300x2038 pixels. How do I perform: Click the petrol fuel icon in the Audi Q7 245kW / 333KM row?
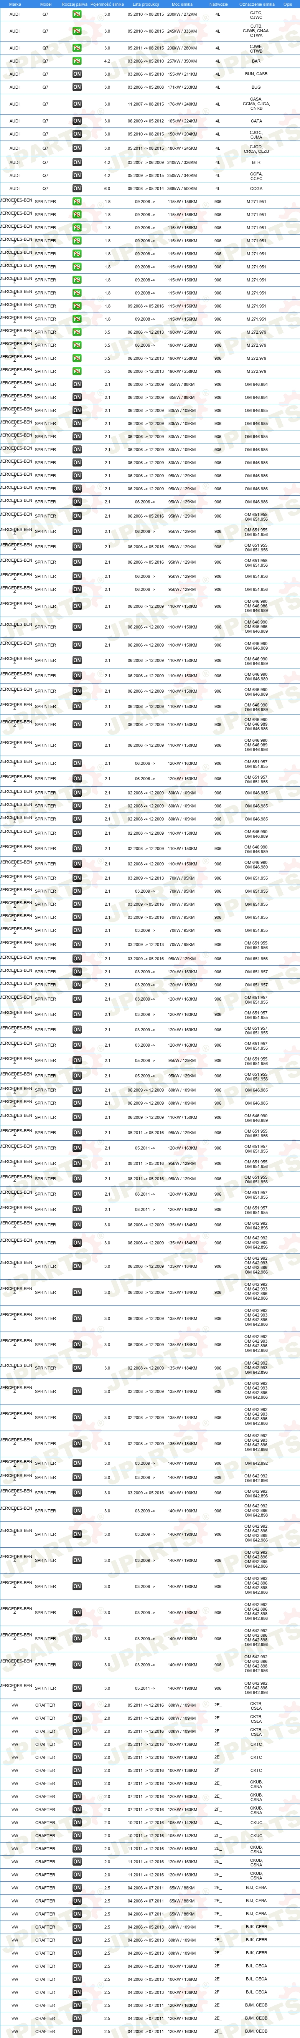(x=77, y=31)
